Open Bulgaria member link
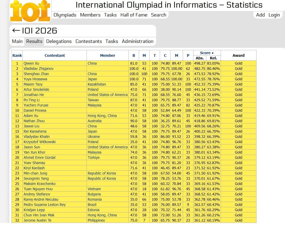This screenshot has height=236, width=285. pos(94,194)
